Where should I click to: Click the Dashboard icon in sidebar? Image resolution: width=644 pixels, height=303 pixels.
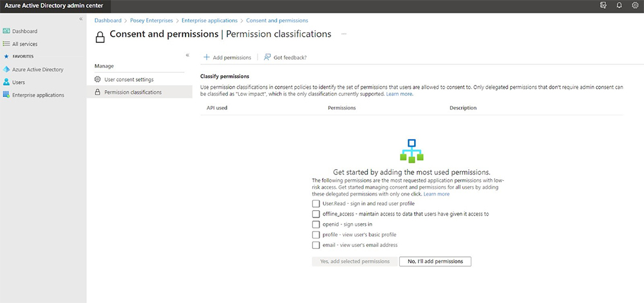[6, 31]
